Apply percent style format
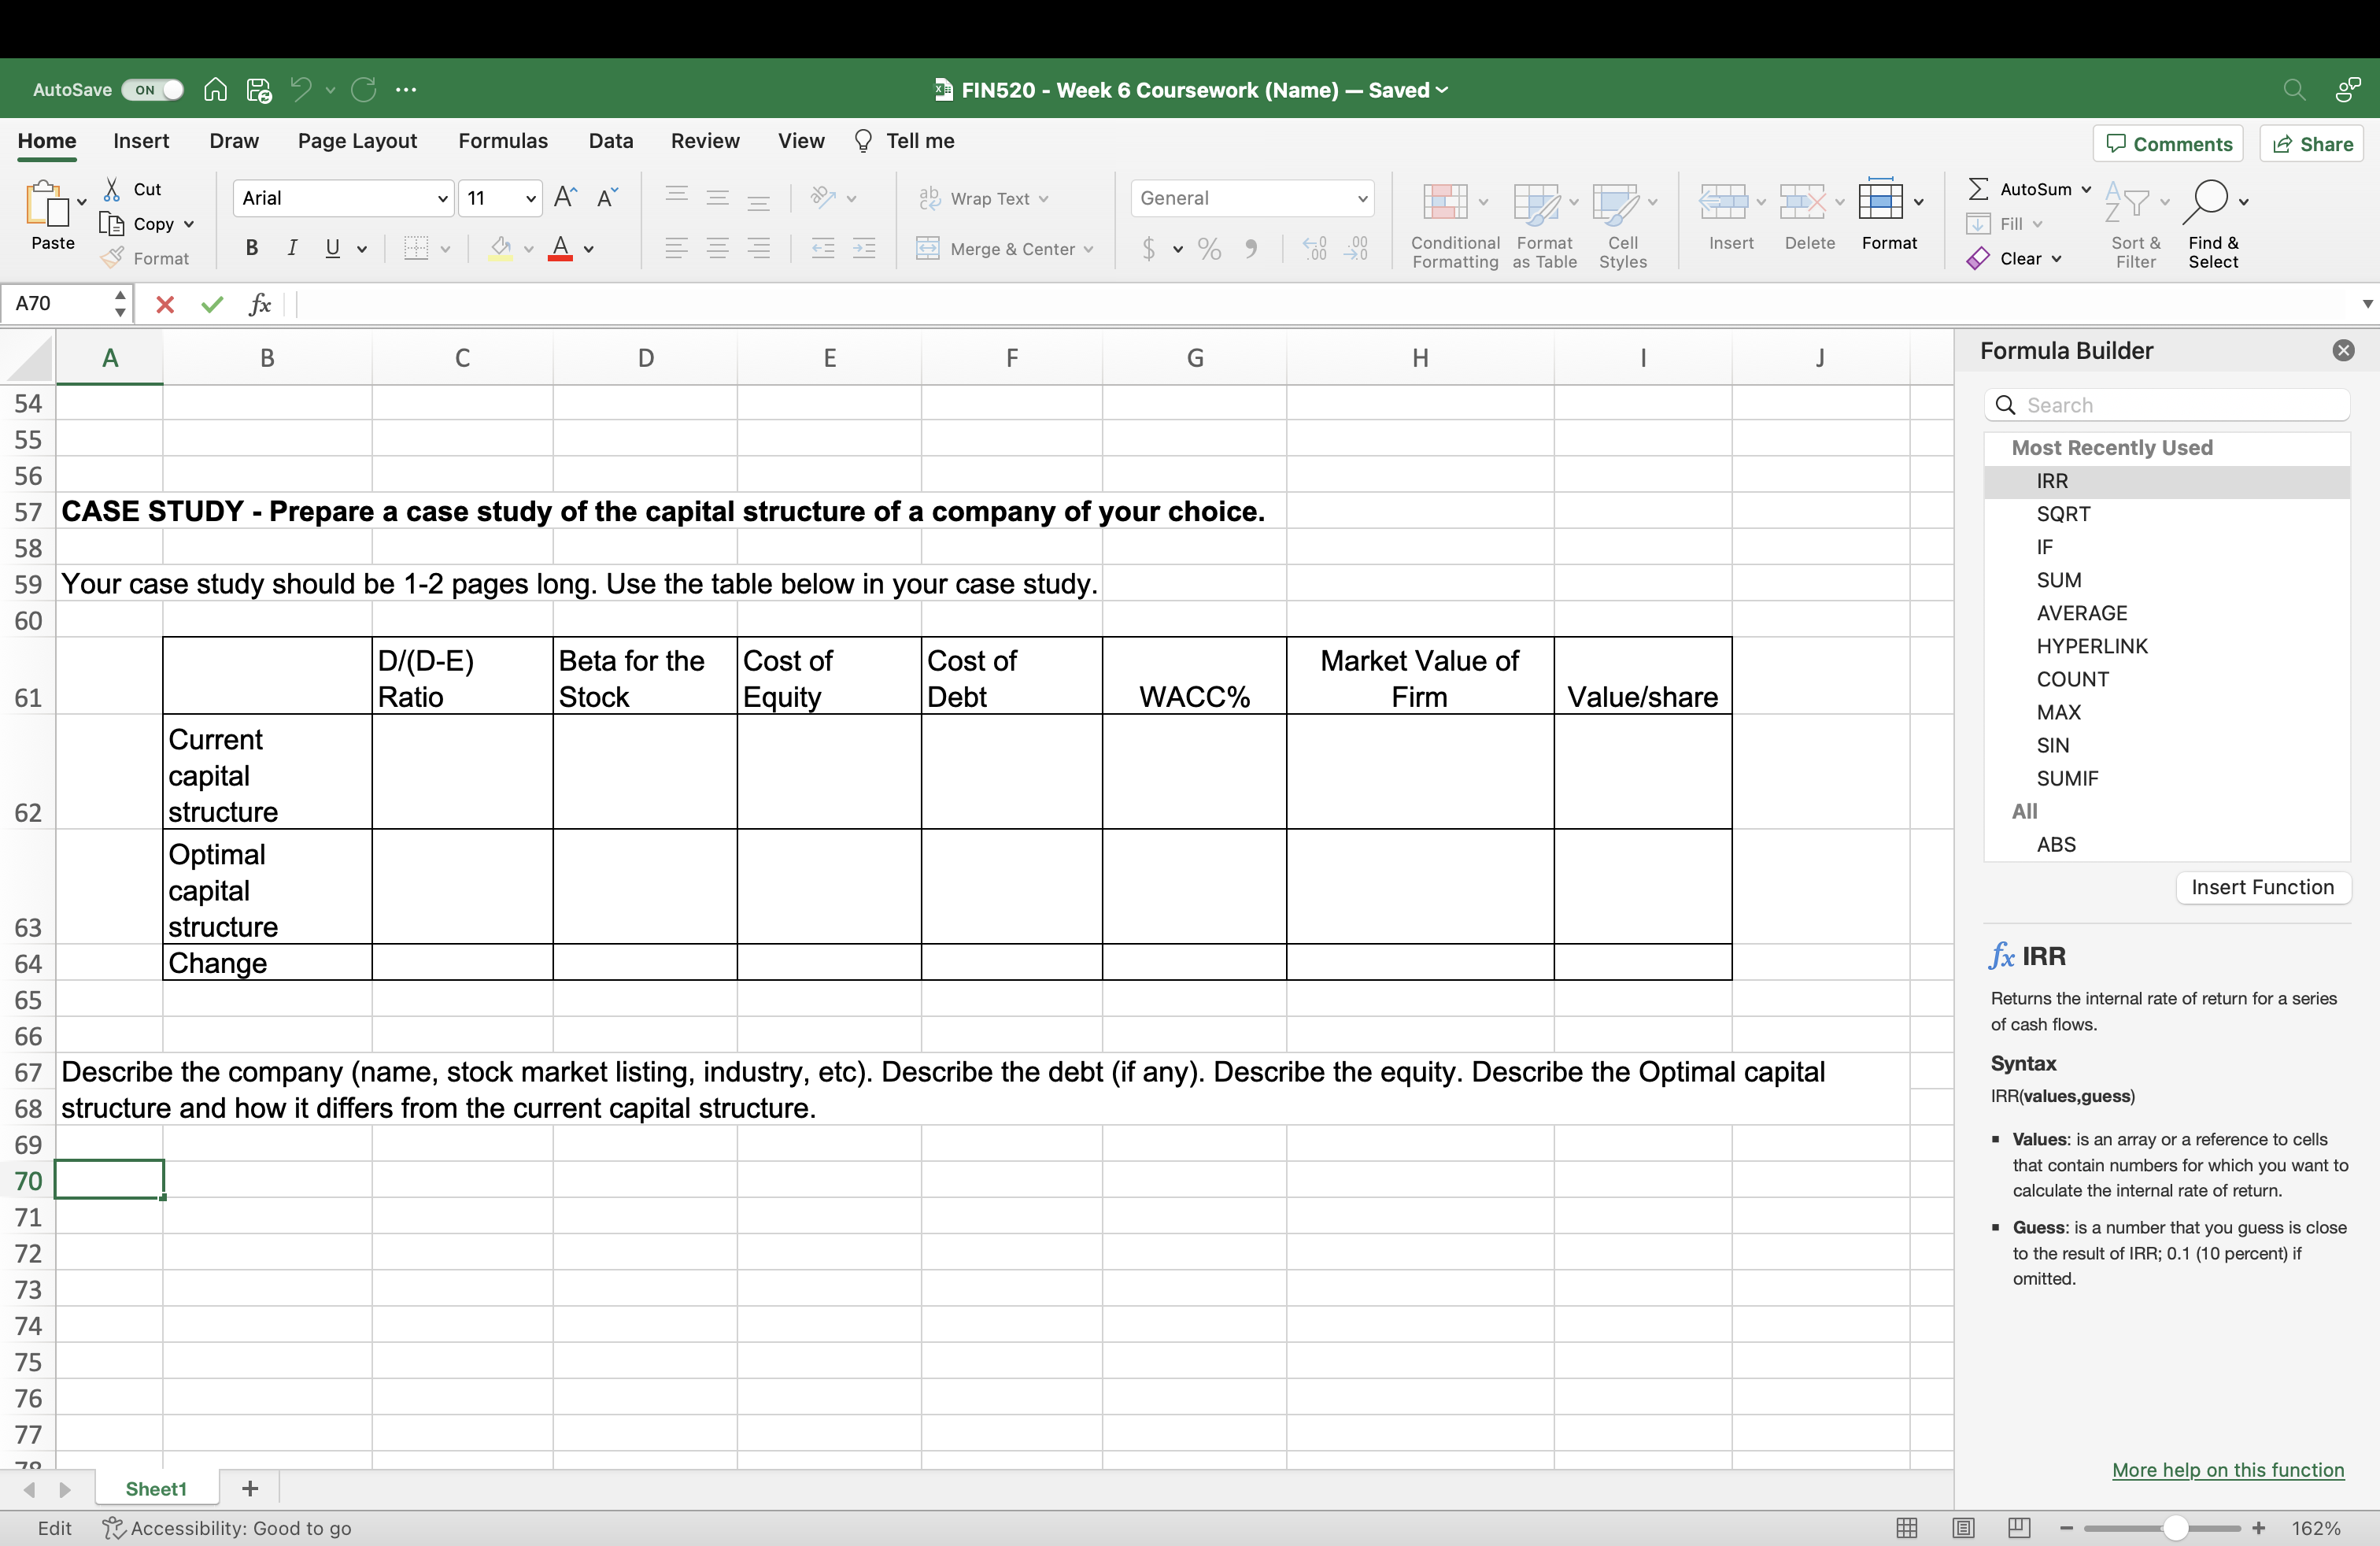Image resolution: width=2380 pixels, height=1546 pixels. (1210, 248)
